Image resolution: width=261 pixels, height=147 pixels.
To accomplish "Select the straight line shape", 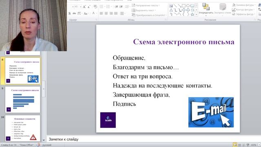I will point(175,6).
